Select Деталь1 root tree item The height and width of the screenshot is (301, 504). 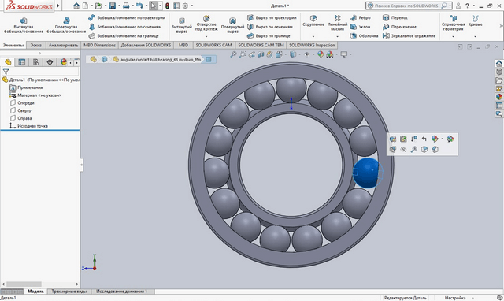pos(40,80)
